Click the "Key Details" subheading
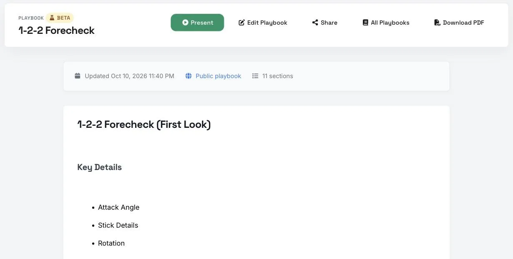The width and height of the screenshot is (513, 259). pyautogui.click(x=100, y=167)
